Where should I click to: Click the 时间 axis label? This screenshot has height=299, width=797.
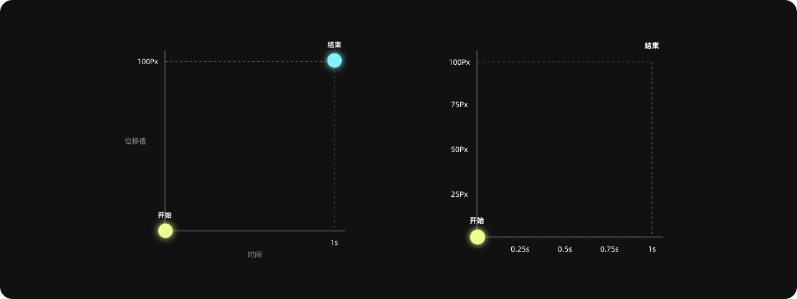[254, 254]
